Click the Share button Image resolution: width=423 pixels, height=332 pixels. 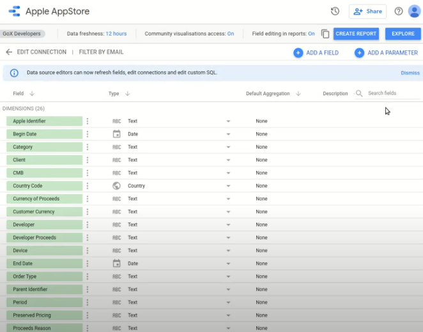(367, 11)
